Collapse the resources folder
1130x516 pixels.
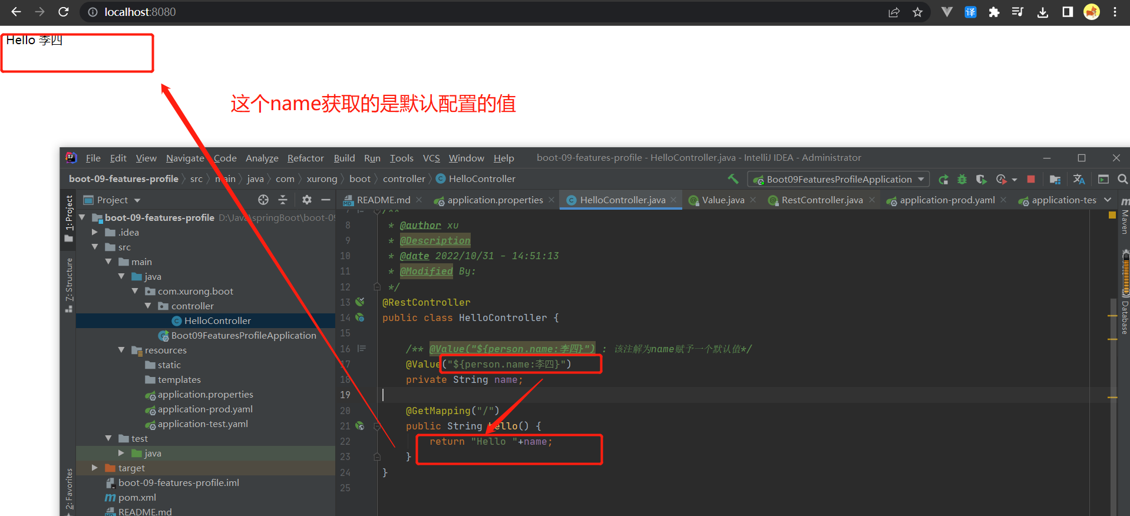coord(121,350)
